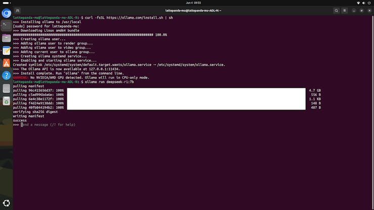Click 'Downloading Linux amd64 bundle' line

point(46,30)
